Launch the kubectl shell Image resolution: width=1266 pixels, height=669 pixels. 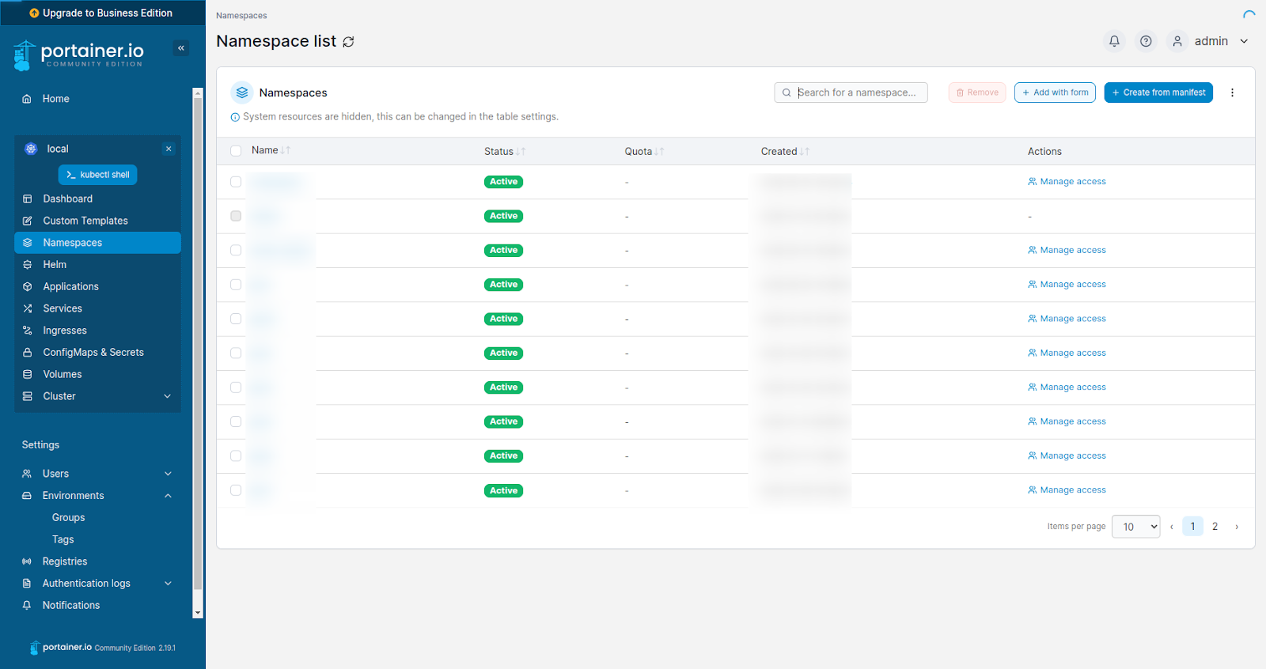click(97, 175)
